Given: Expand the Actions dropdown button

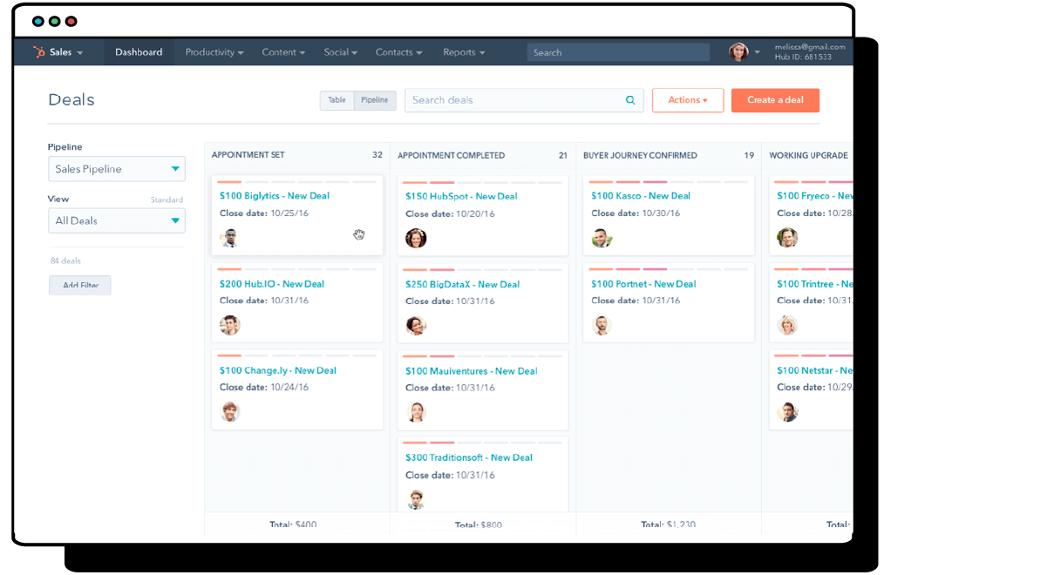Looking at the screenshot, I should point(688,100).
